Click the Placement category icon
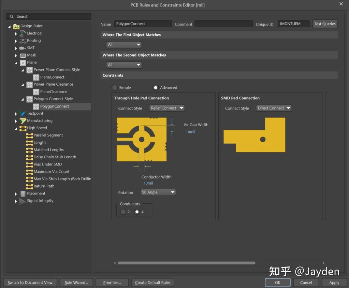 pos(23,193)
